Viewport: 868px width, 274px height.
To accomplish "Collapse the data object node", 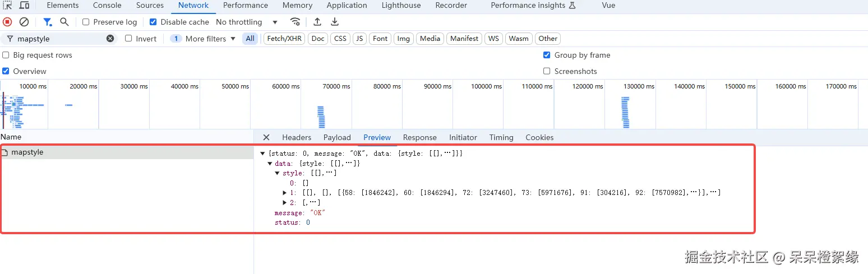I will (x=270, y=164).
